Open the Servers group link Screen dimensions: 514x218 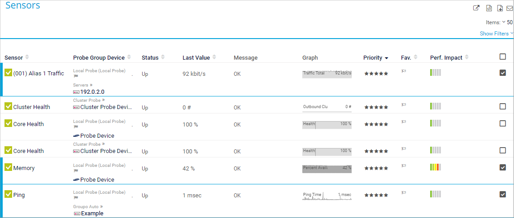point(80,85)
